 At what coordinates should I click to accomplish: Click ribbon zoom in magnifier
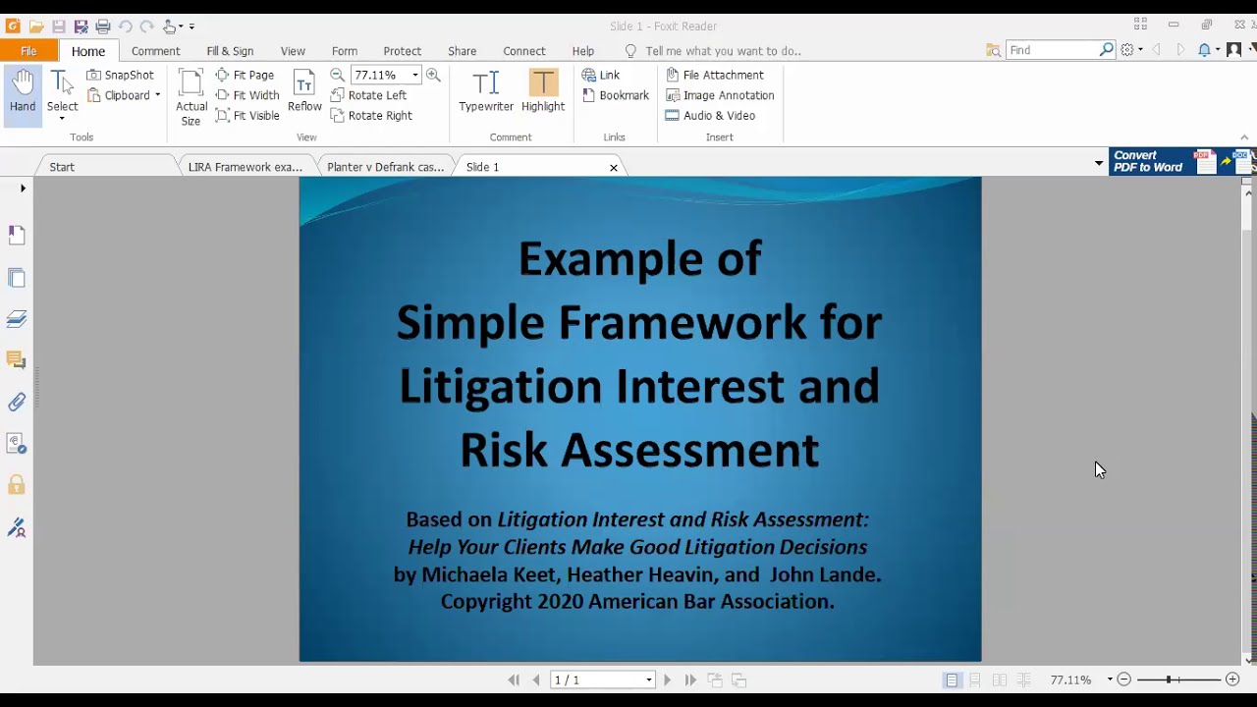433,75
